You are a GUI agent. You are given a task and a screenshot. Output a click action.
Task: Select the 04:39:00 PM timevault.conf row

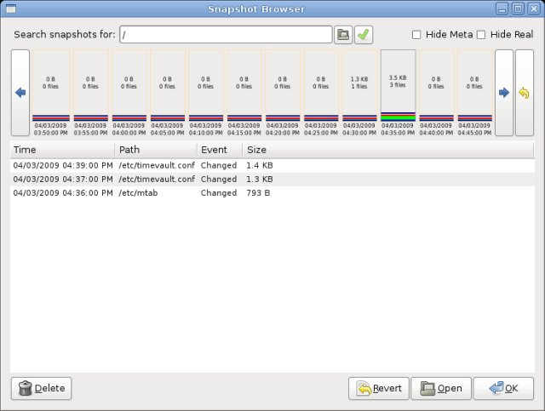click(272, 165)
